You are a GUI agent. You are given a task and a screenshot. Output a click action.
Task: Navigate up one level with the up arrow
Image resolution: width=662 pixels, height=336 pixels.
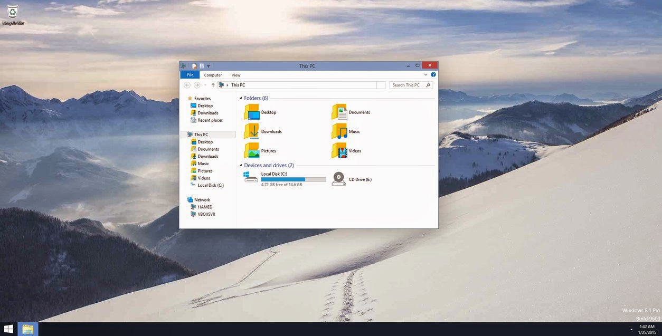coord(213,84)
